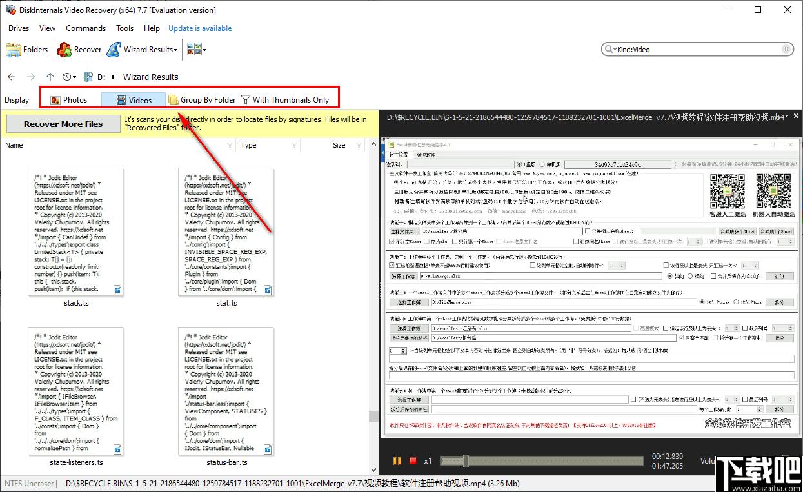Clear the Kind:Video search box

click(x=786, y=49)
